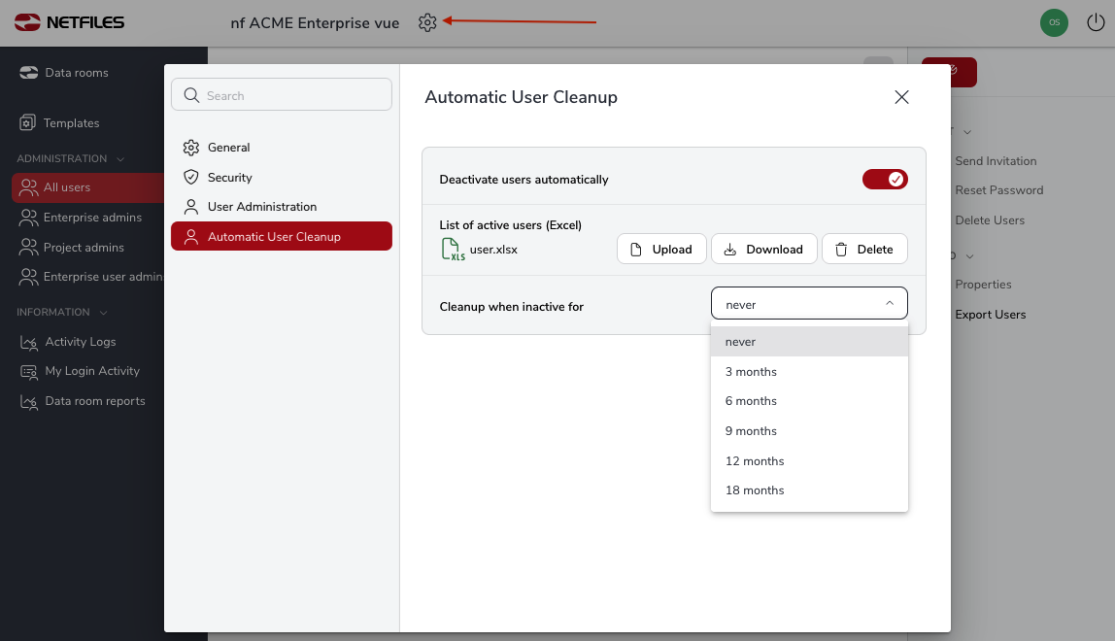The width and height of the screenshot is (1115, 641).
Task: Click the settings gear icon beside enterprise name
Action: [427, 22]
